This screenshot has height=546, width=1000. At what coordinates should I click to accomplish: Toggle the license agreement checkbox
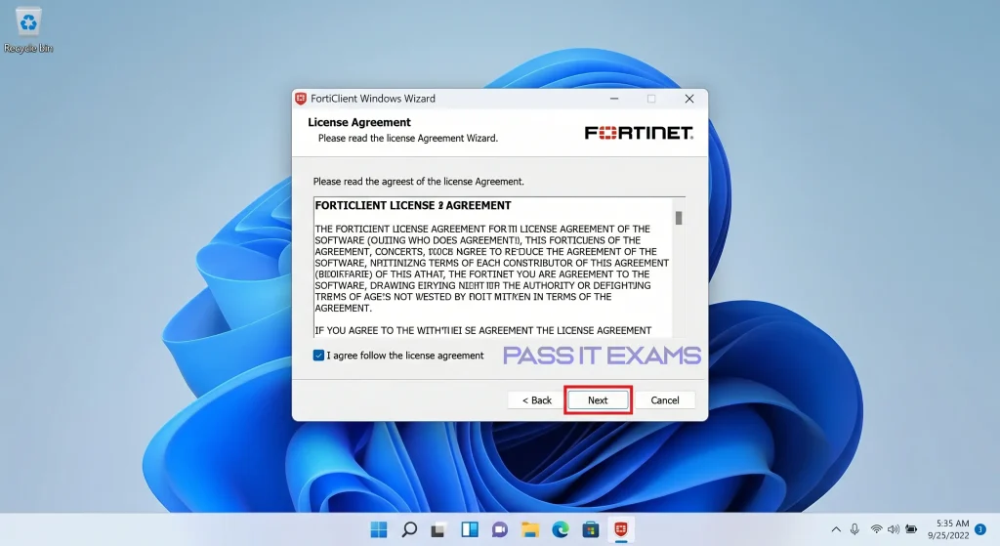coord(318,356)
